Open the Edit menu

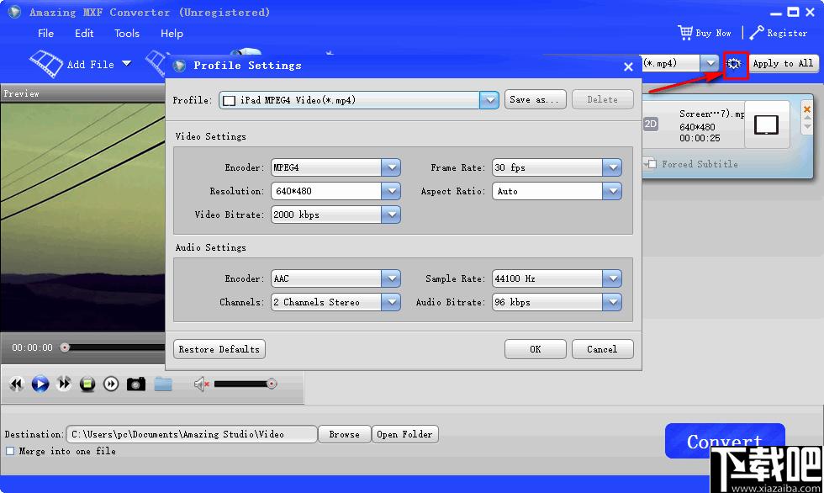tap(84, 33)
